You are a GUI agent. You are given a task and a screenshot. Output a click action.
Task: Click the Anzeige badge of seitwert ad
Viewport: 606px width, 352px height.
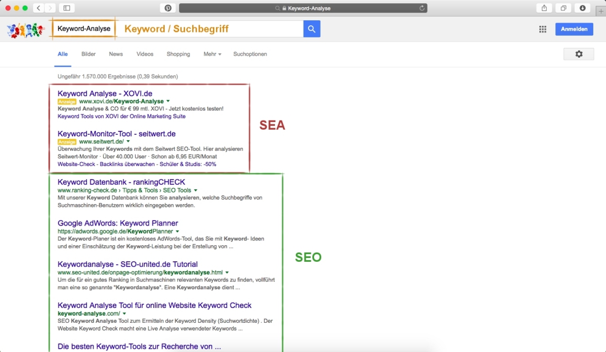click(67, 142)
